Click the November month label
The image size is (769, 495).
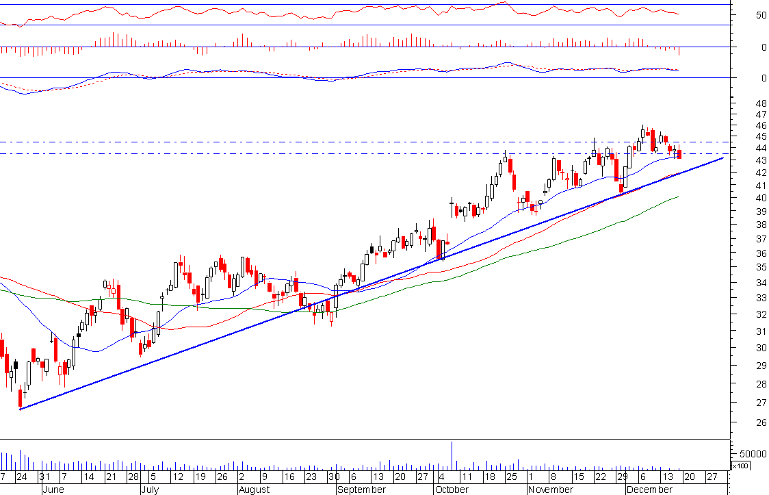click(x=551, y=490)
